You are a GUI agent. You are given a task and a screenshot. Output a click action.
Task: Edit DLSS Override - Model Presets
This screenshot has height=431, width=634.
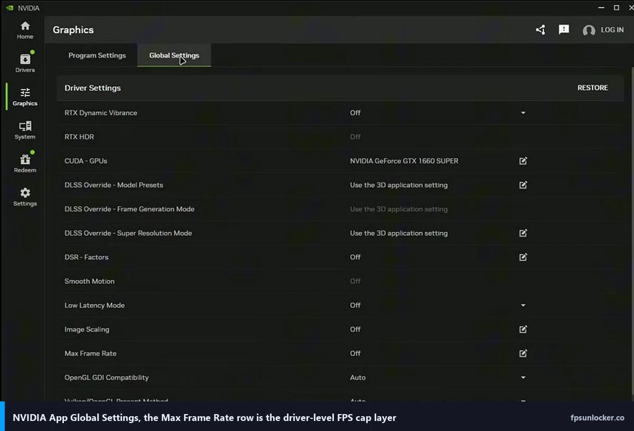click(x=523, y=185)
